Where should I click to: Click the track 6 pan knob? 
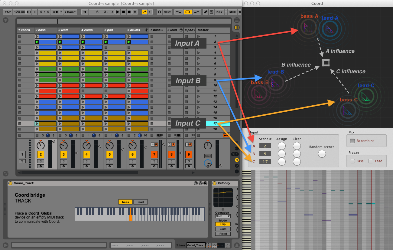[x=132, y=146]
